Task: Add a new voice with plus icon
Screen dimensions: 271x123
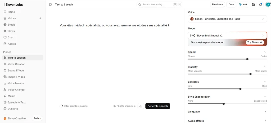Action: point(40,18)
